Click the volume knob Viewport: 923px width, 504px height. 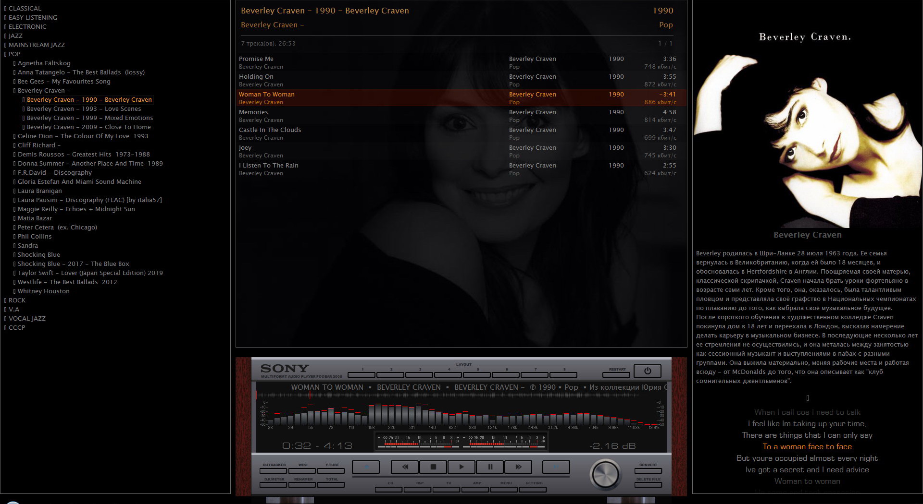click(605, 474)
